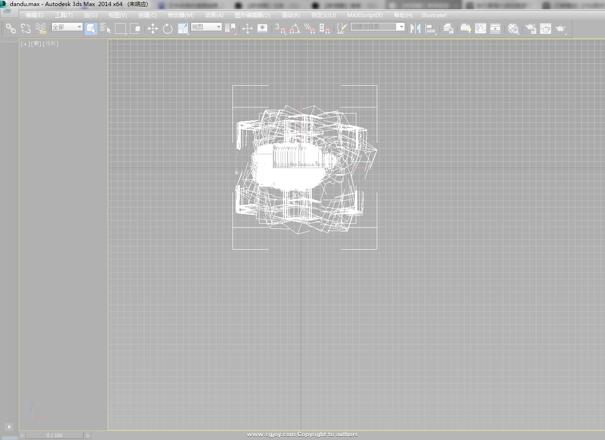
Task: Open the Schematic View
Action: coord(496,29)
